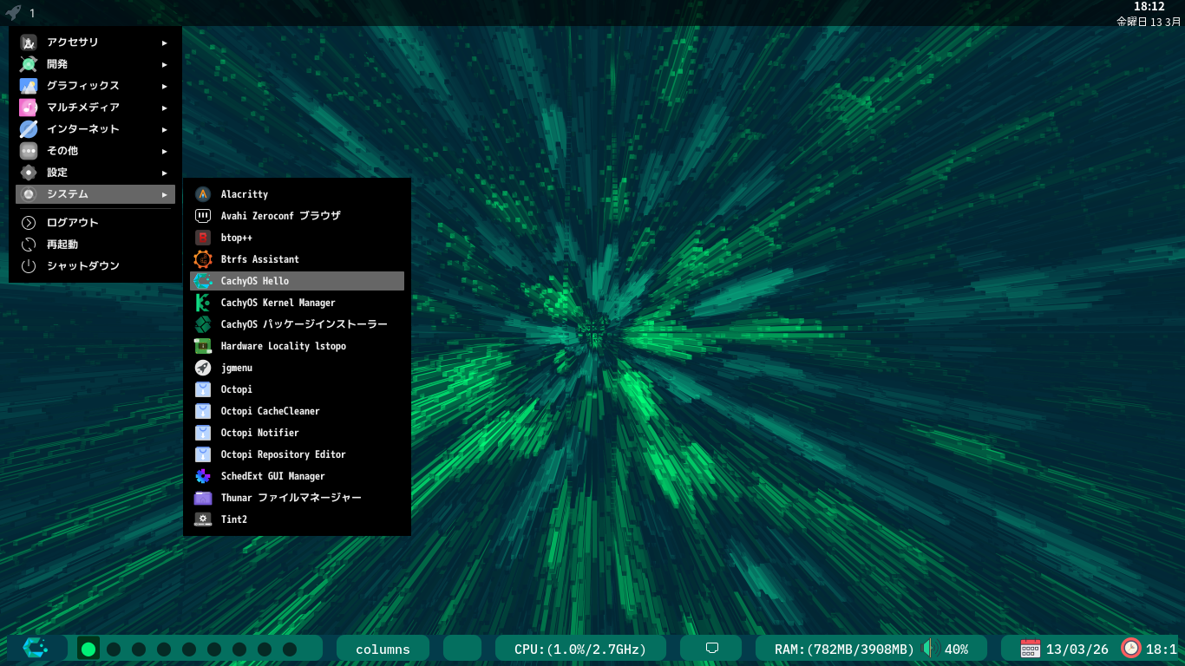Expand the 開発 category arrow
The image size is (1185, 666).
(164, 64)
